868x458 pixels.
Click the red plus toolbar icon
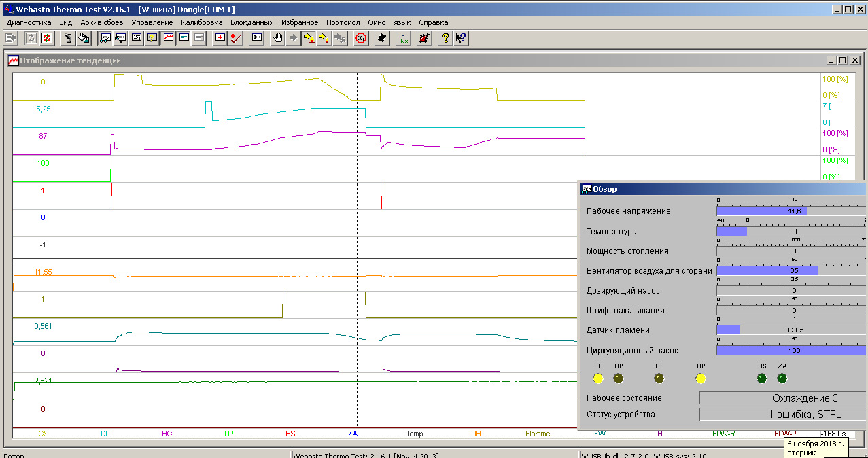pos(220,38)
